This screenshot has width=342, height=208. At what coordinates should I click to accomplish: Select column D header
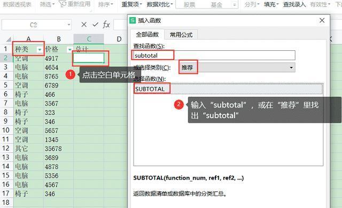click(x=119, y=39)
